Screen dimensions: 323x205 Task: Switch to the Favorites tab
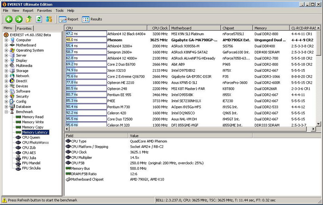[24, 28]
